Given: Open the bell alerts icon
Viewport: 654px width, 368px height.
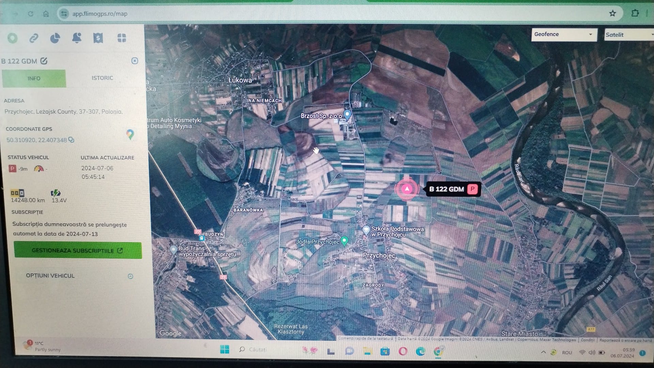Looking at the screenshot, I should pos(77,38).
